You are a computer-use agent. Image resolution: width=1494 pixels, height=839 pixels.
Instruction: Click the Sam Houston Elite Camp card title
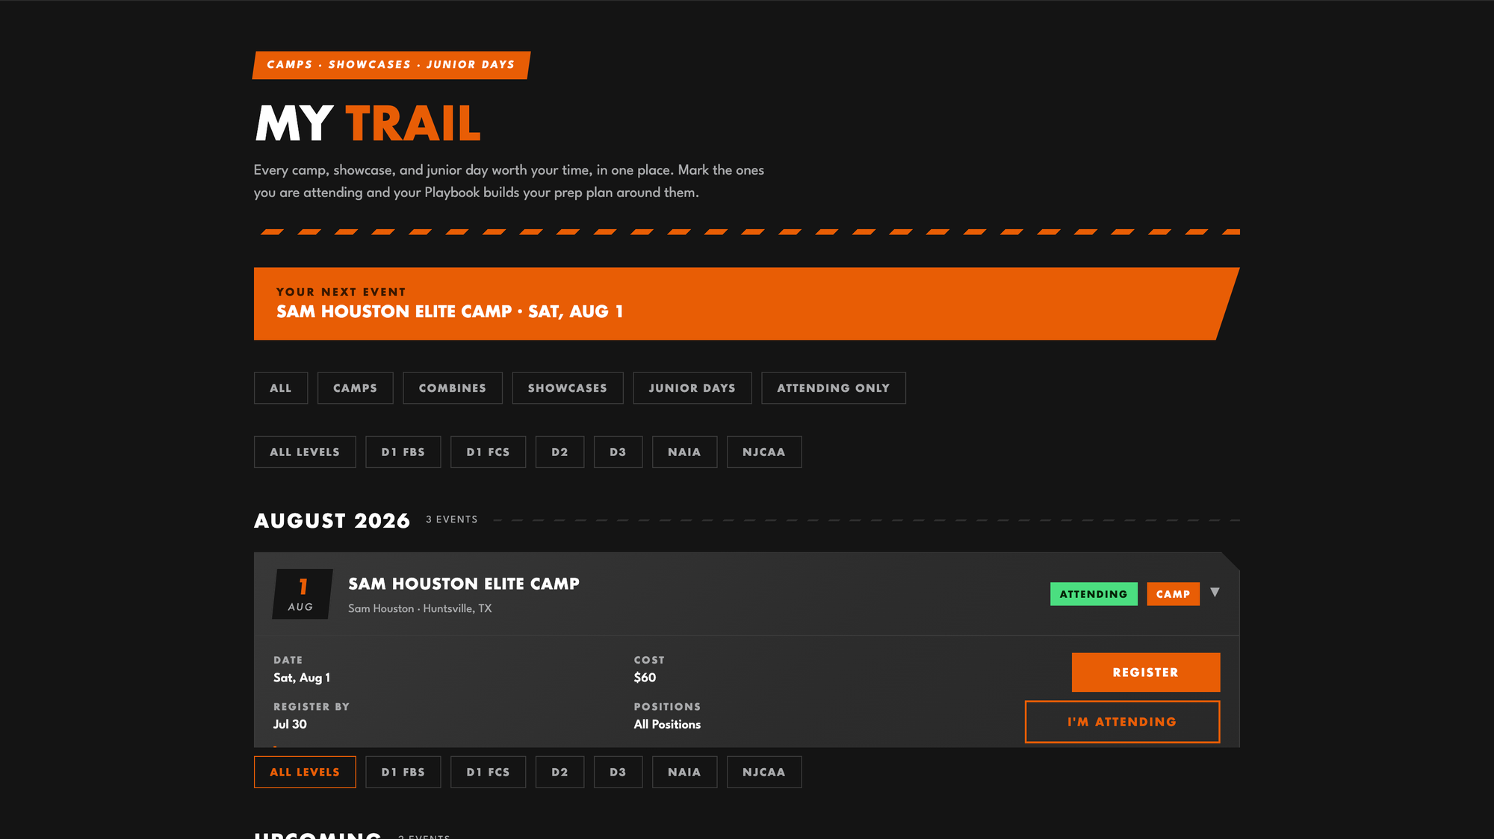464,584
